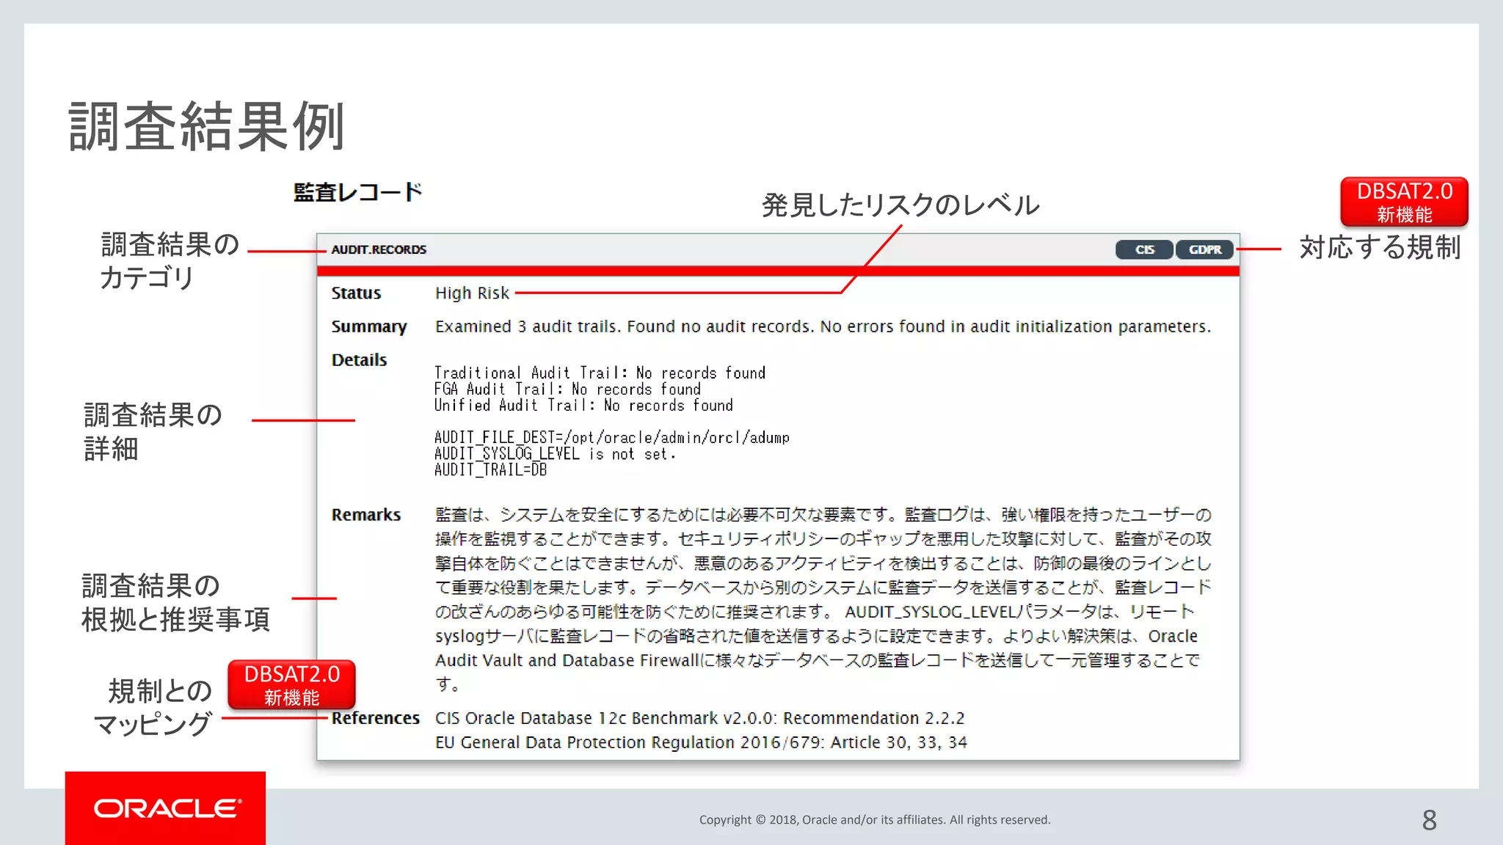Image resolution: width=1503 pixels, height=845 pixels.
Task: Click the GDPR regulation badge
Action: pos(1205,249)
